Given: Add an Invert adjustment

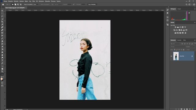Looking at the screenshot, I should pyautogui.click(x=175, y=33).
